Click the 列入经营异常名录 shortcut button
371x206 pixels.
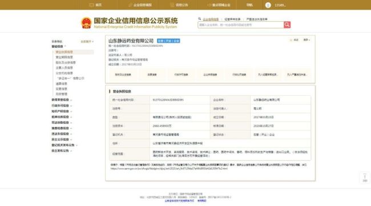coord(268,75)
